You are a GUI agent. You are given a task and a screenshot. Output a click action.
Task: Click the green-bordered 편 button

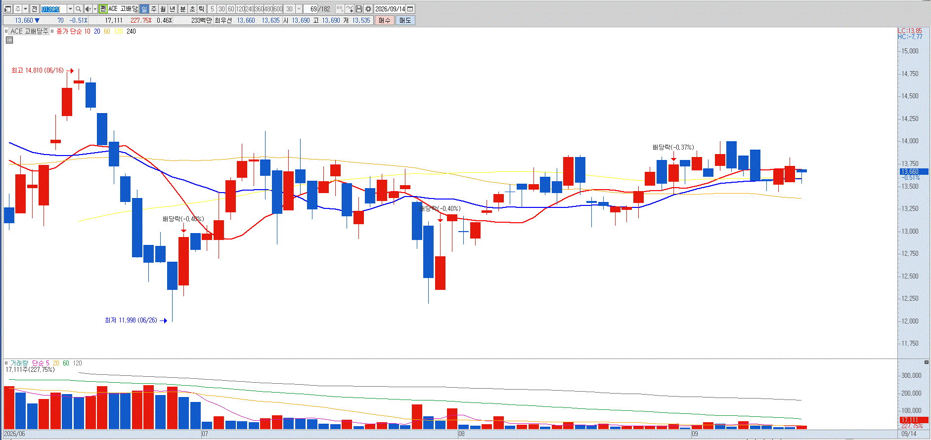(x=103, y=9)
